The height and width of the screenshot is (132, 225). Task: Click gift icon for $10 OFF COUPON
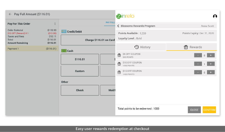[119, 64]
